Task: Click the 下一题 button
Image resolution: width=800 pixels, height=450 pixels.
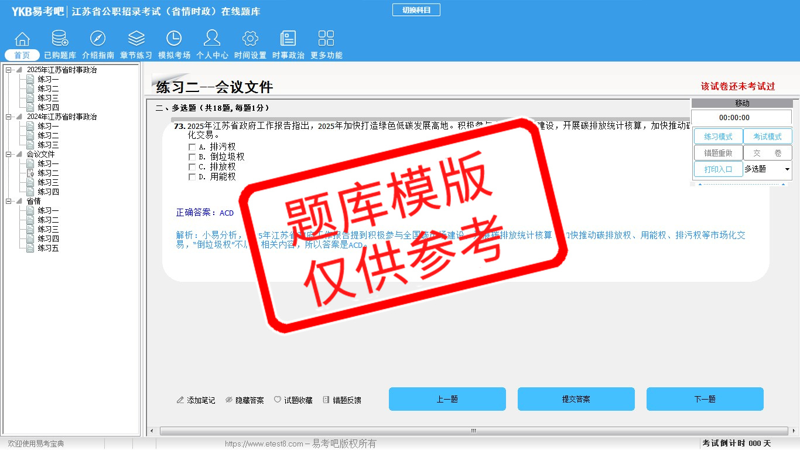Action: (x=705, y=399)
